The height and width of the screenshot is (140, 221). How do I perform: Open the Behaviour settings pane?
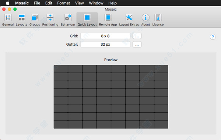pyautogui.click(x=68, y=20)
